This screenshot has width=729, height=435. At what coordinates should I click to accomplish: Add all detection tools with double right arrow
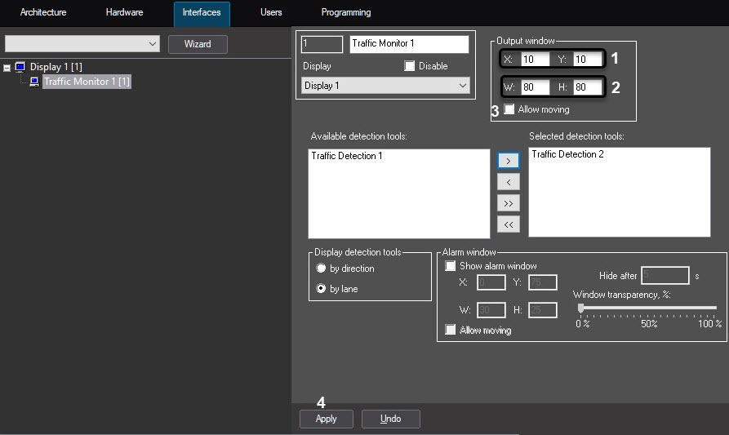508,203
